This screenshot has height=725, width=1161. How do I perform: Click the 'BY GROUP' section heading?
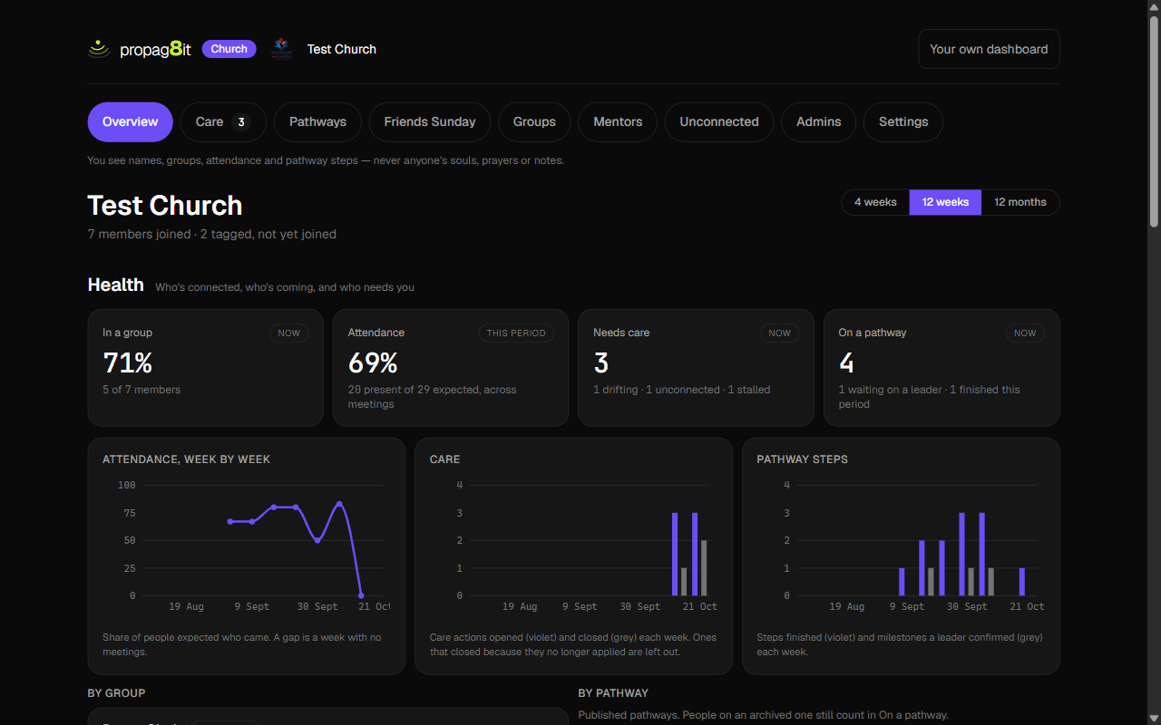[117, 693]
